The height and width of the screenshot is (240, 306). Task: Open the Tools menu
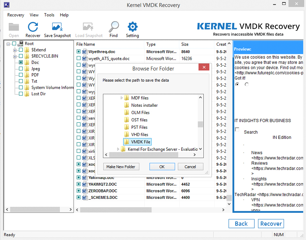(49, 15)
